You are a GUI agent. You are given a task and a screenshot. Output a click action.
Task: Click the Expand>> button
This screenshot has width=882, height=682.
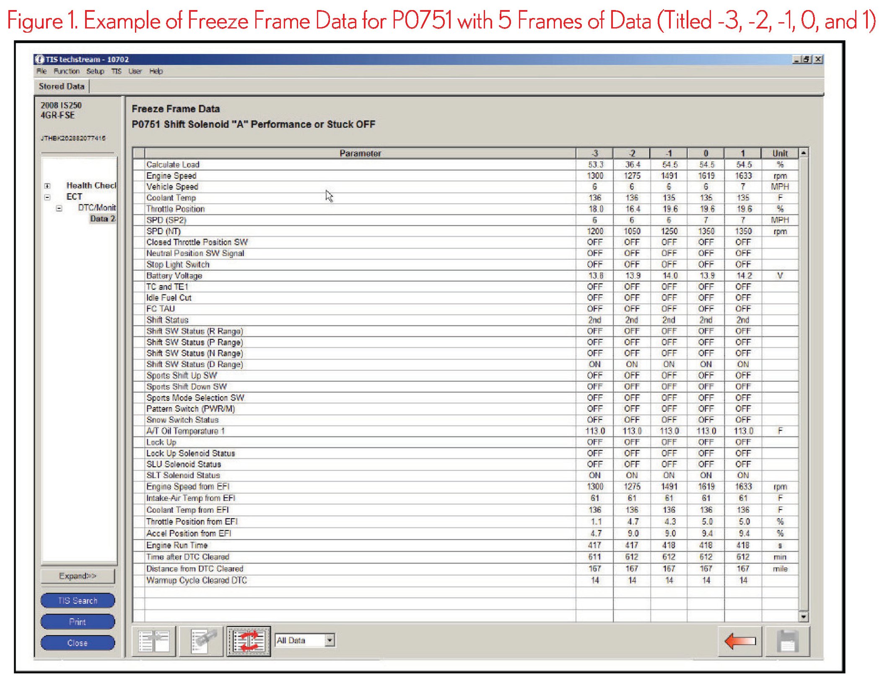coord(78,576)
